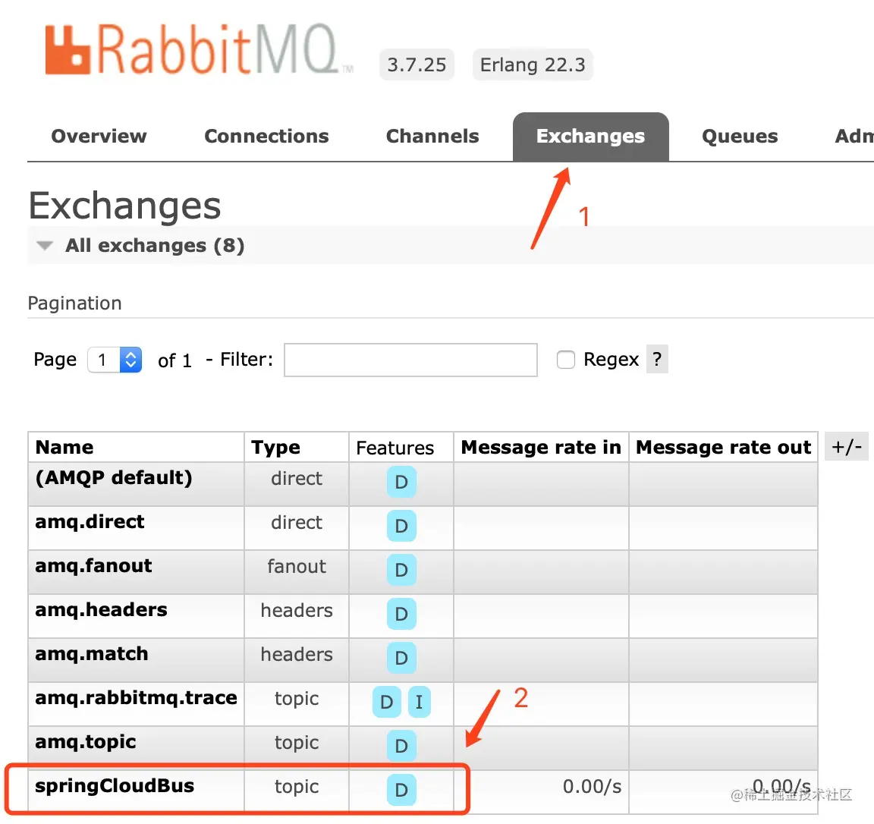This screenshot has width=874, height=824.
Task: Click the D badge for (AMQP default)
Action: pos(401,482)
